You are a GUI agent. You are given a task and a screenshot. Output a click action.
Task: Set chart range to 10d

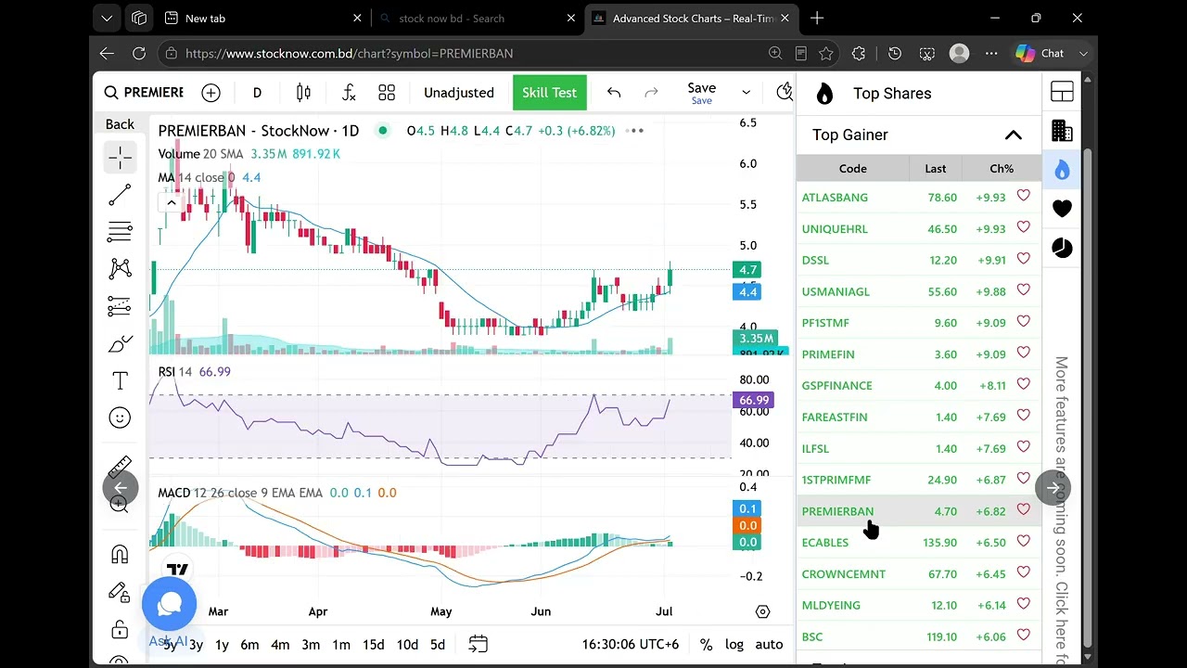tap(407, 645)
